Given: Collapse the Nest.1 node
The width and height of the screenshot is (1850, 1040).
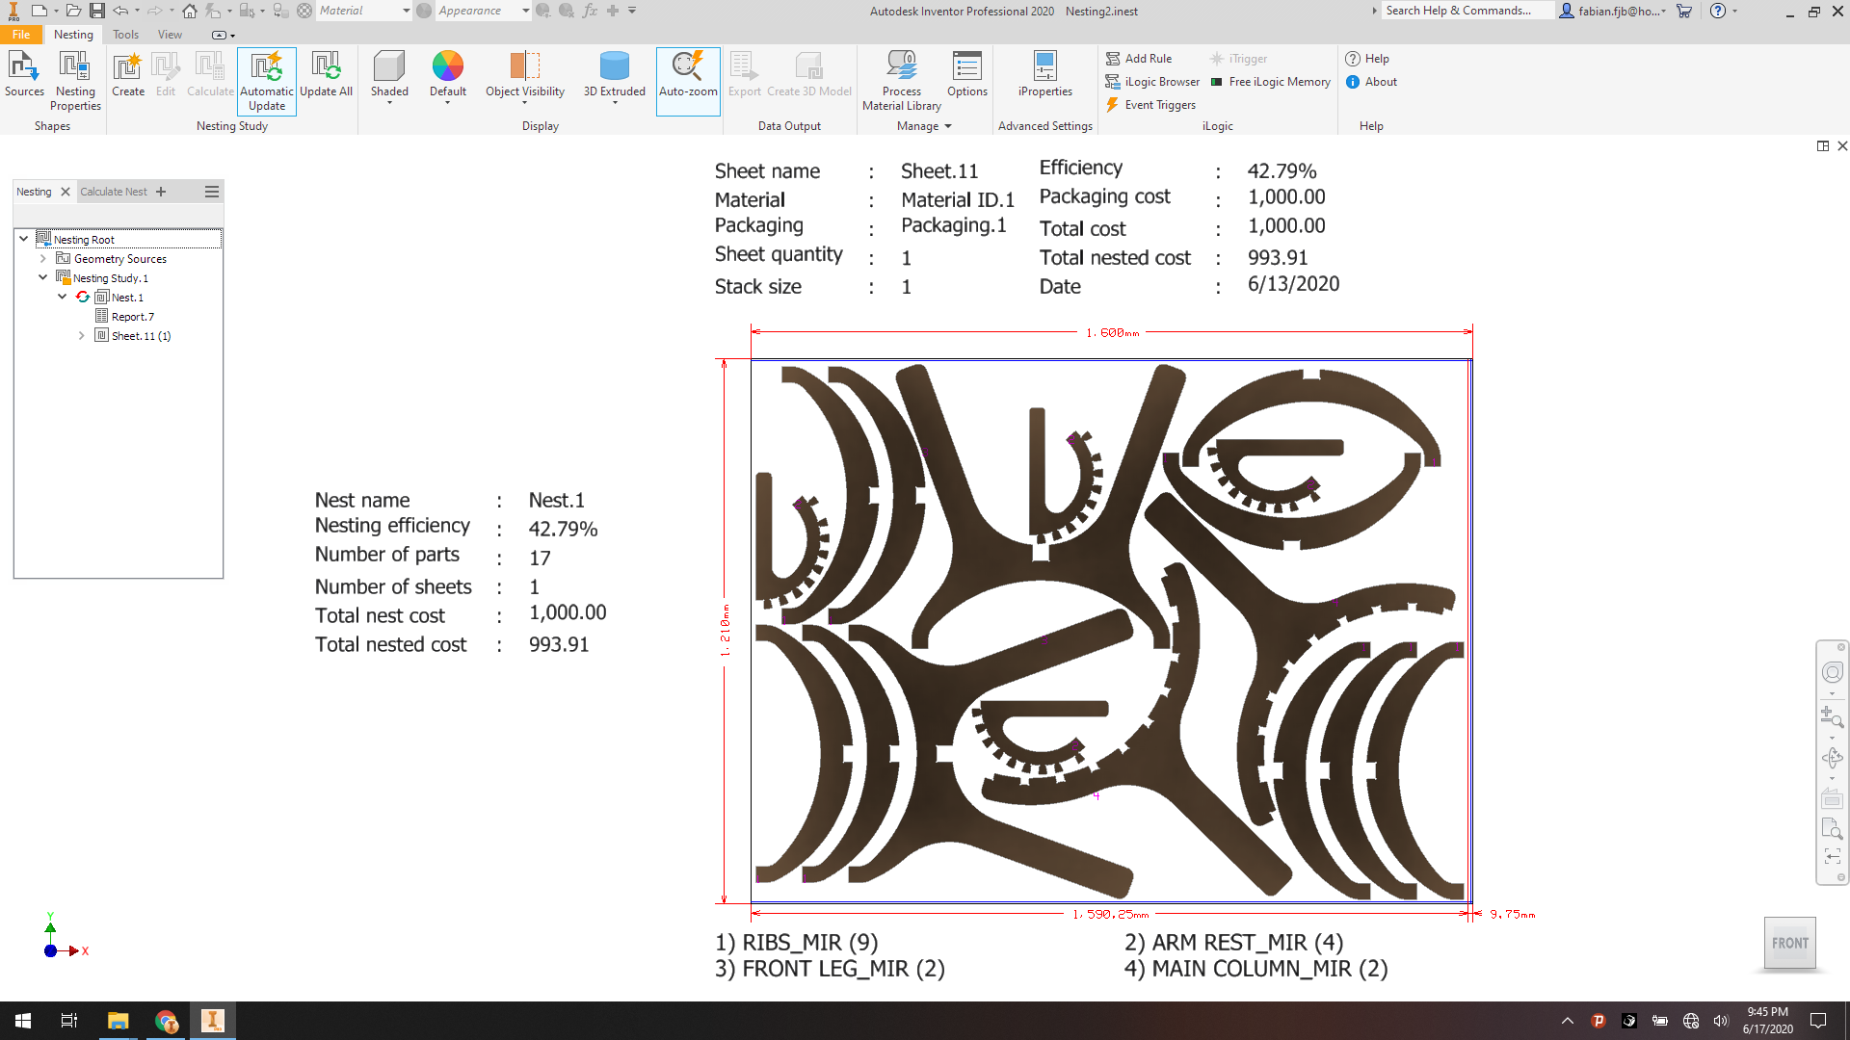Looking at the screenshot, I should pyautogui.click(x=63, y=297).
